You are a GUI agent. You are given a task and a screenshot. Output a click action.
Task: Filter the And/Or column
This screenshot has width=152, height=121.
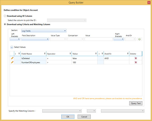[x=128, y=54]
